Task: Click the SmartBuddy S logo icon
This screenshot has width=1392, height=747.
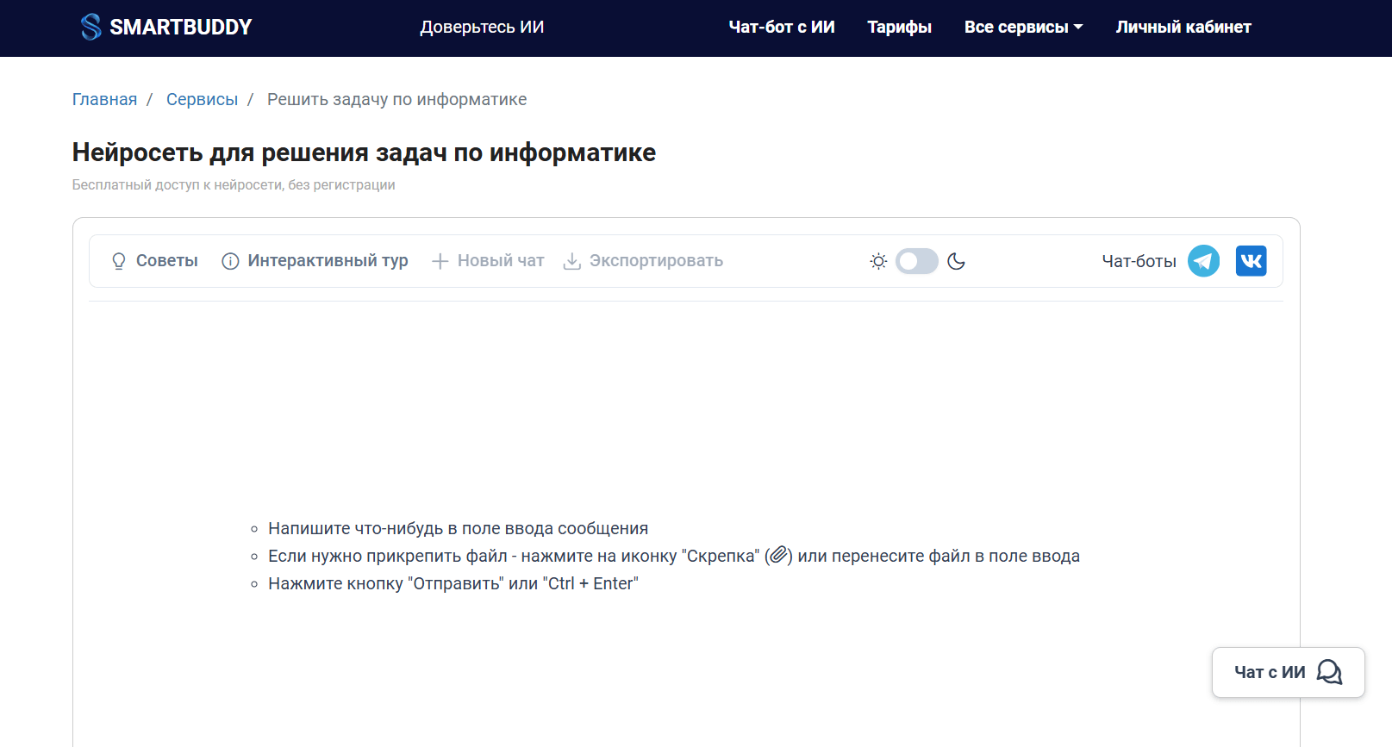Action: (x=91, y=27)
